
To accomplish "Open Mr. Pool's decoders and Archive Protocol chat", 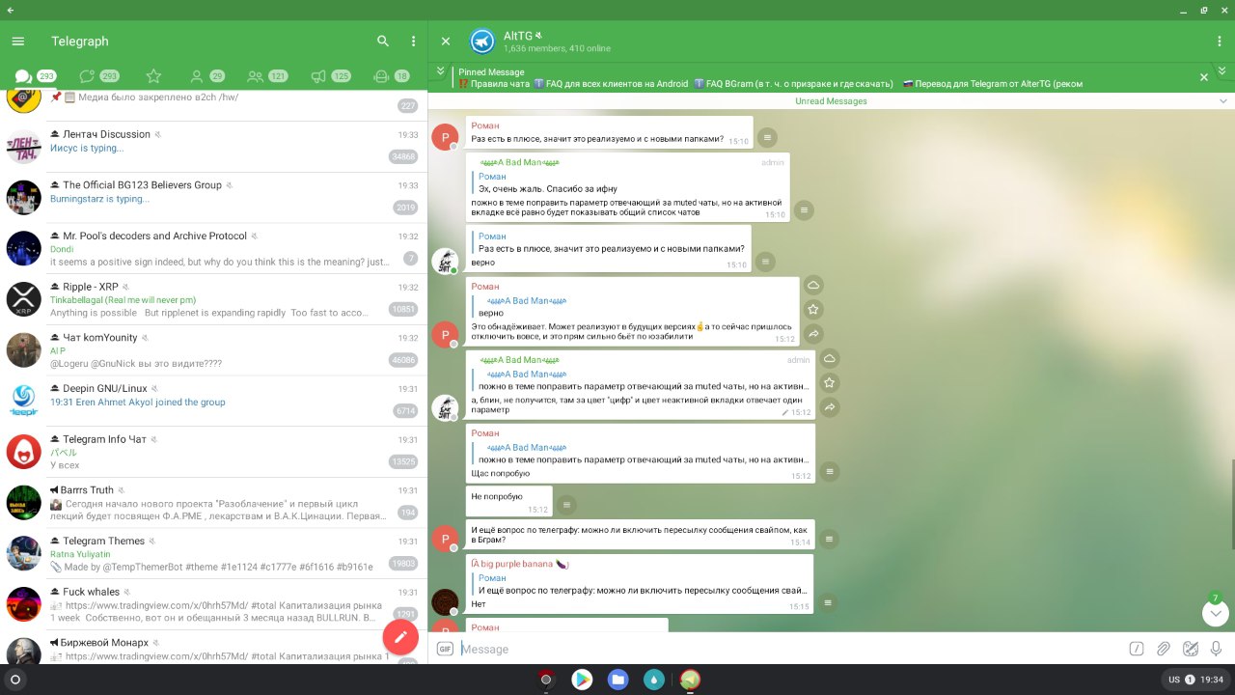I will (x=213, y=249).
